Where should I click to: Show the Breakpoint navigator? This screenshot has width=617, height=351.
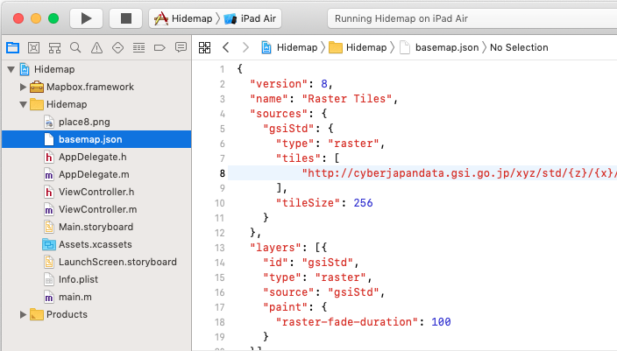coord(159,47)
